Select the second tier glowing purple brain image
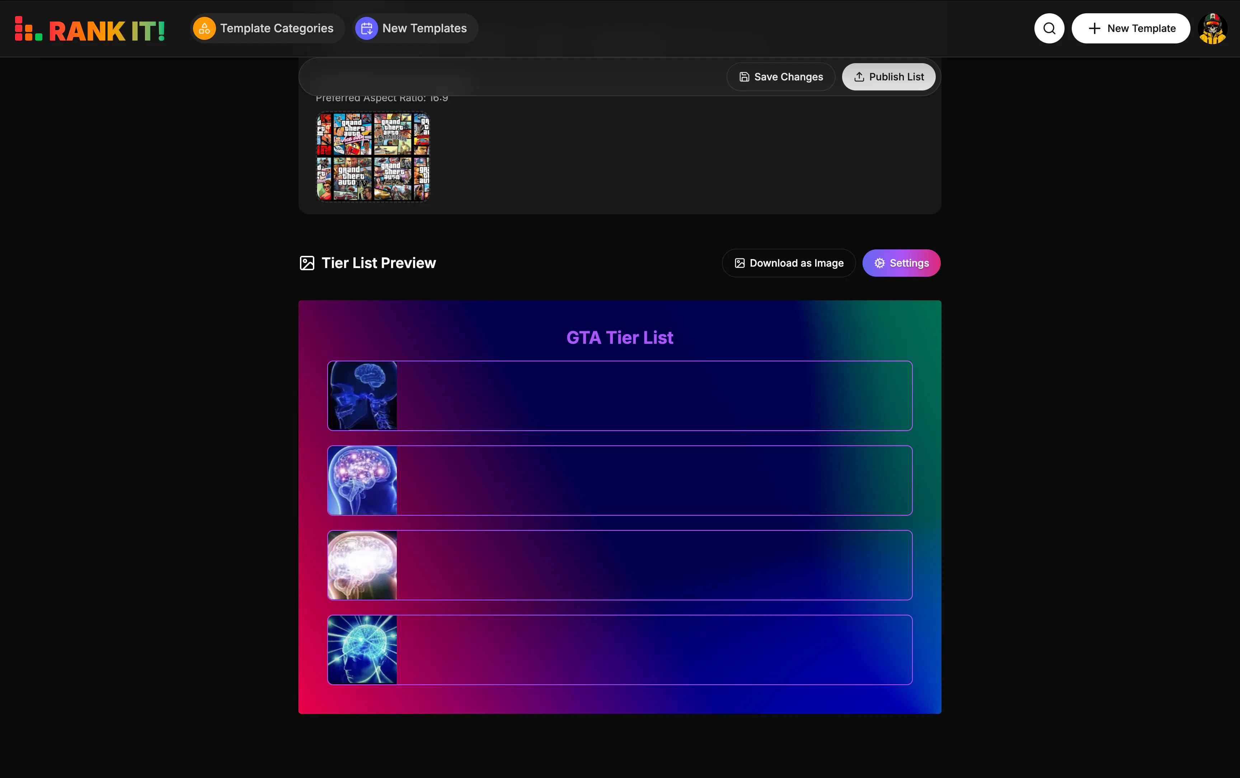Image resolution: width=1240 pixels, height=778 pixels. tap(362, 480)
